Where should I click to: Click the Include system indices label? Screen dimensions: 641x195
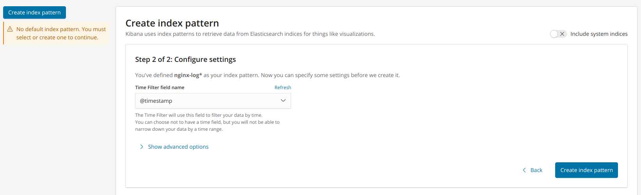pyautogui.click(x=599, y=34)
